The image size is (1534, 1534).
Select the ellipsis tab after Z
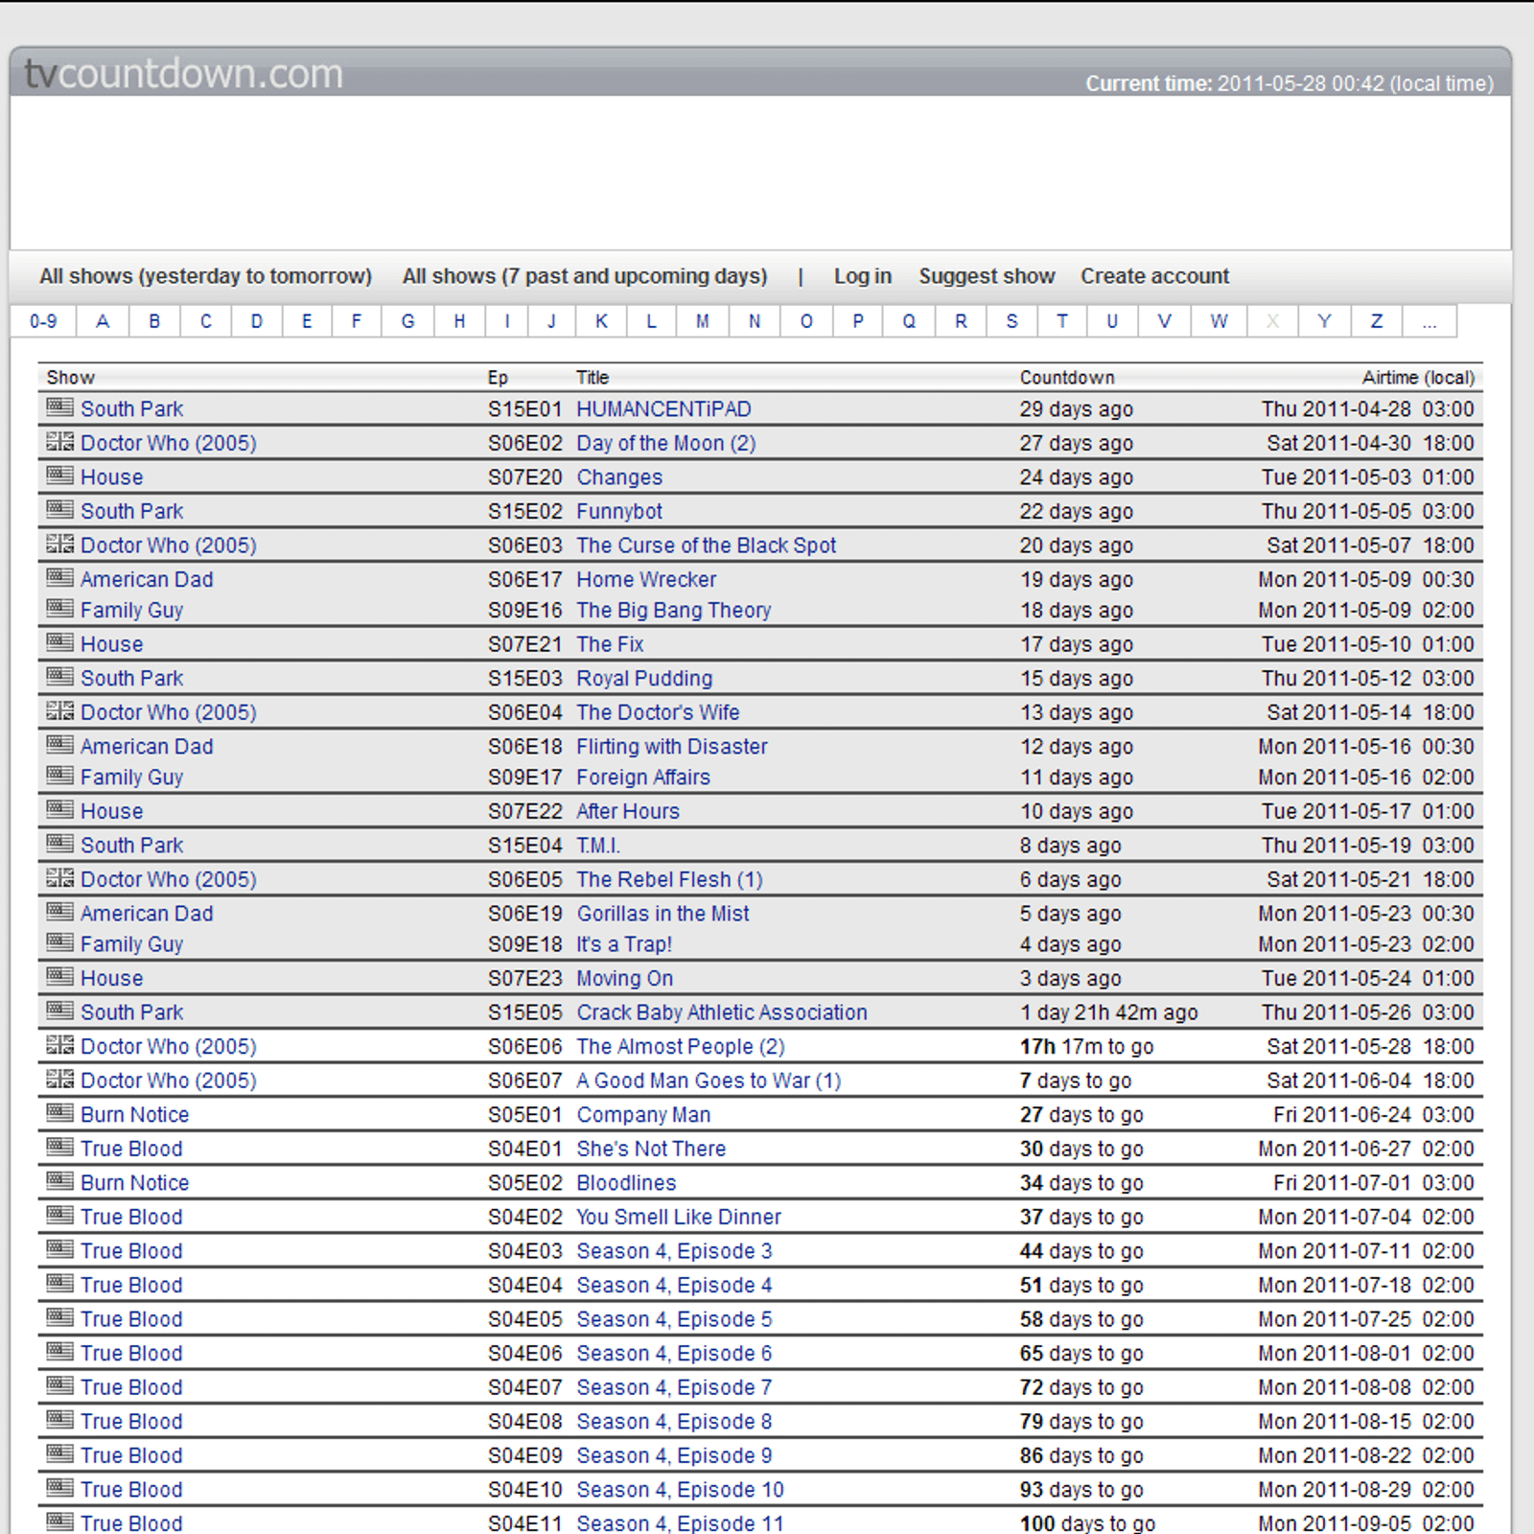tap(1429, 321)
